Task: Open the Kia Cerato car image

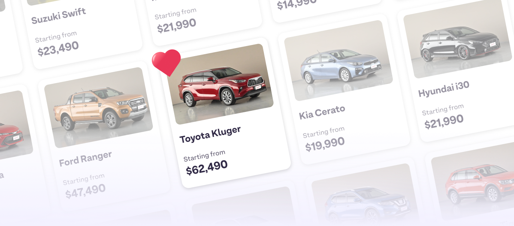Action: coord(338,61)
